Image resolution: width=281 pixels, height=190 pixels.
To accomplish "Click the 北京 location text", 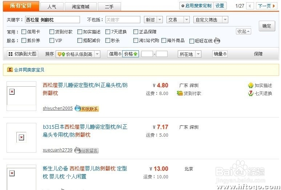I will pos(189,169).
